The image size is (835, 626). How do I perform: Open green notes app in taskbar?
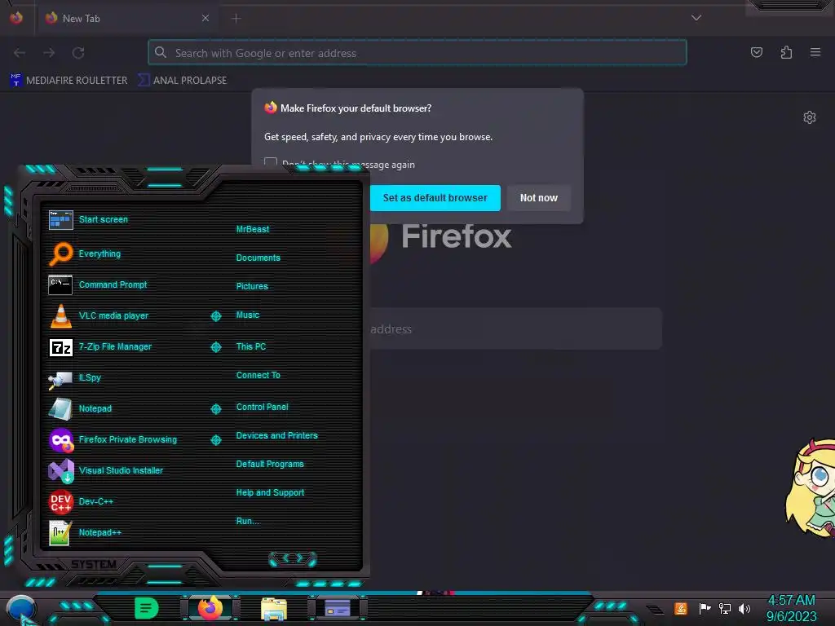pos(147,608)
